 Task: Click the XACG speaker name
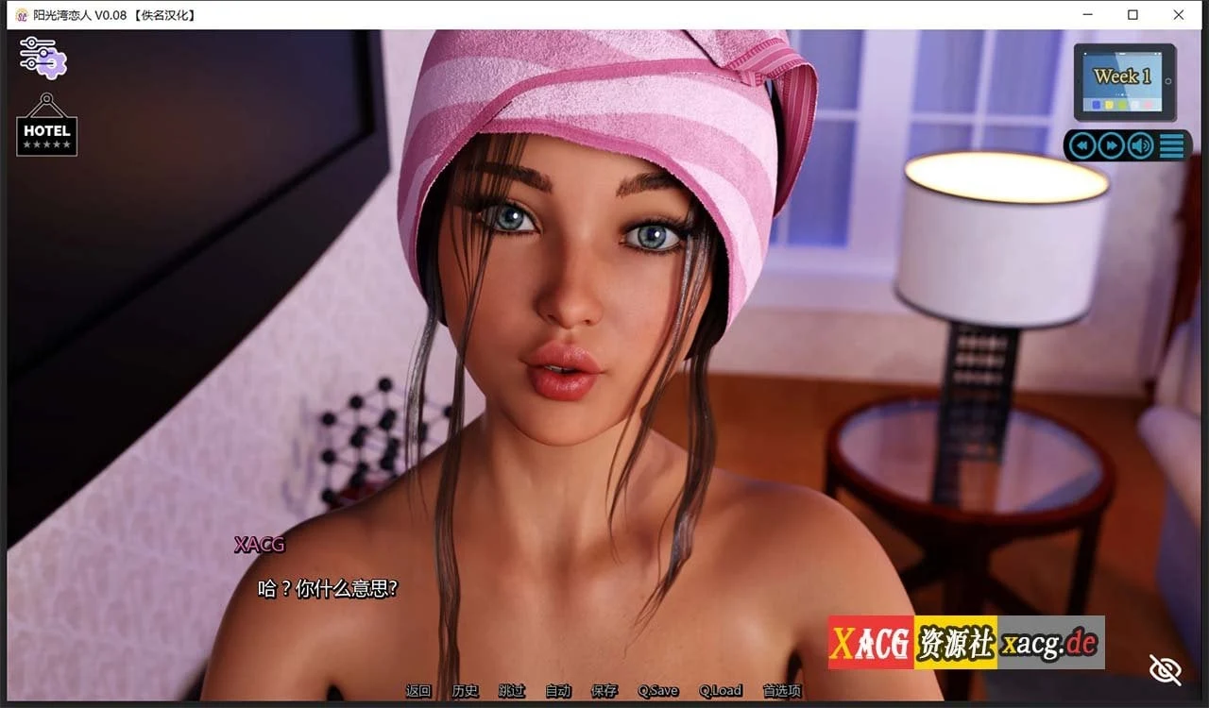[x=260, y=545]
